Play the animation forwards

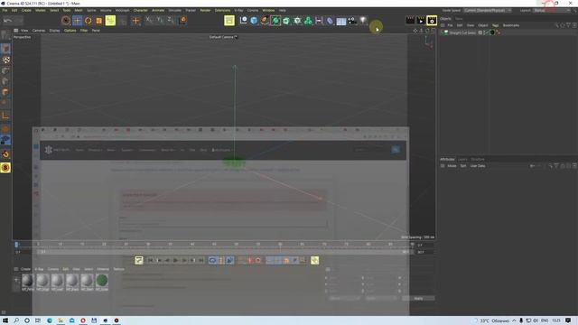[175, 261]
